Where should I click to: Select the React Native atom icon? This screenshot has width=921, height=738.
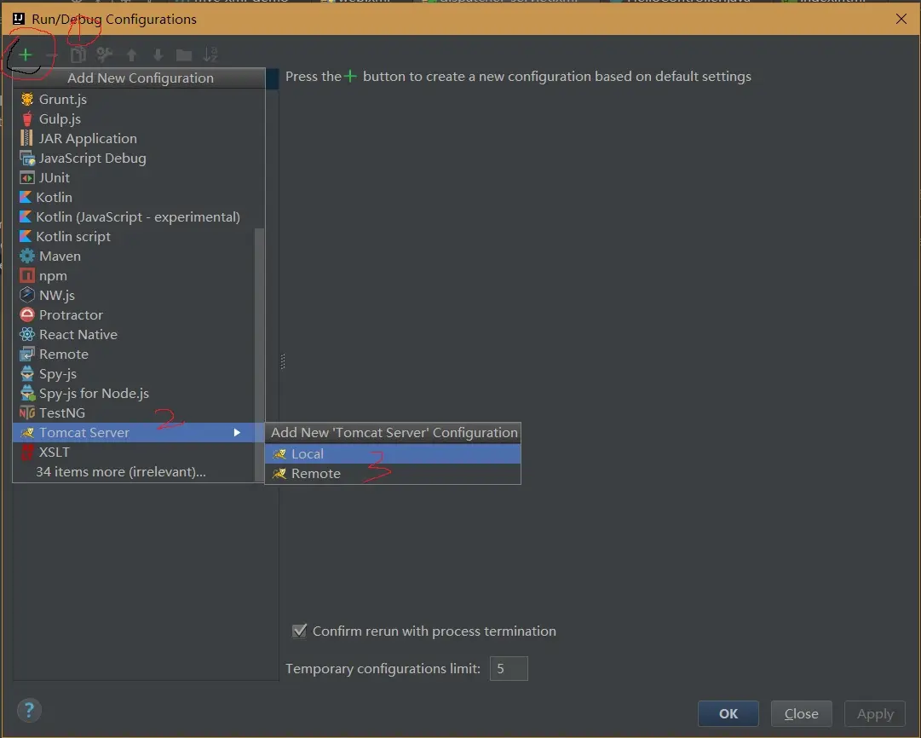[27, 334]
